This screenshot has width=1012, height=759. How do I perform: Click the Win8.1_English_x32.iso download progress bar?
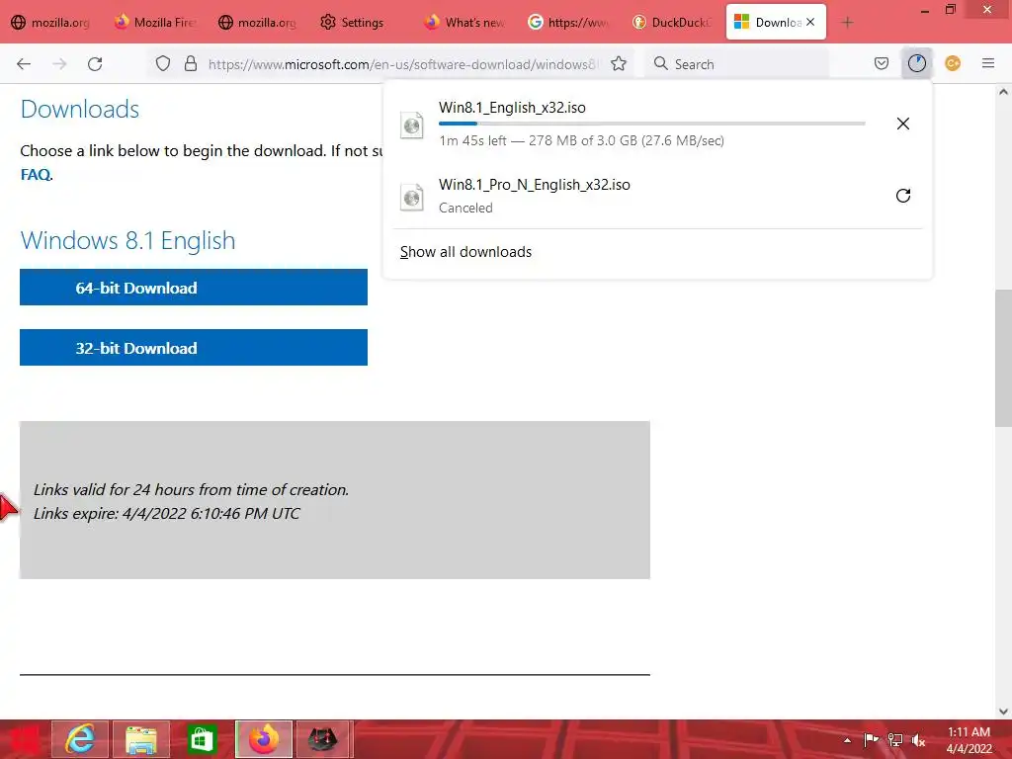[x=652, y=124]
